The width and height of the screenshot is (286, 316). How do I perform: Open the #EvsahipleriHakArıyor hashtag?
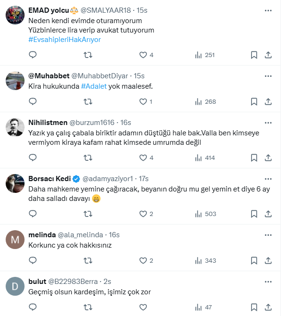pos(65,40)
